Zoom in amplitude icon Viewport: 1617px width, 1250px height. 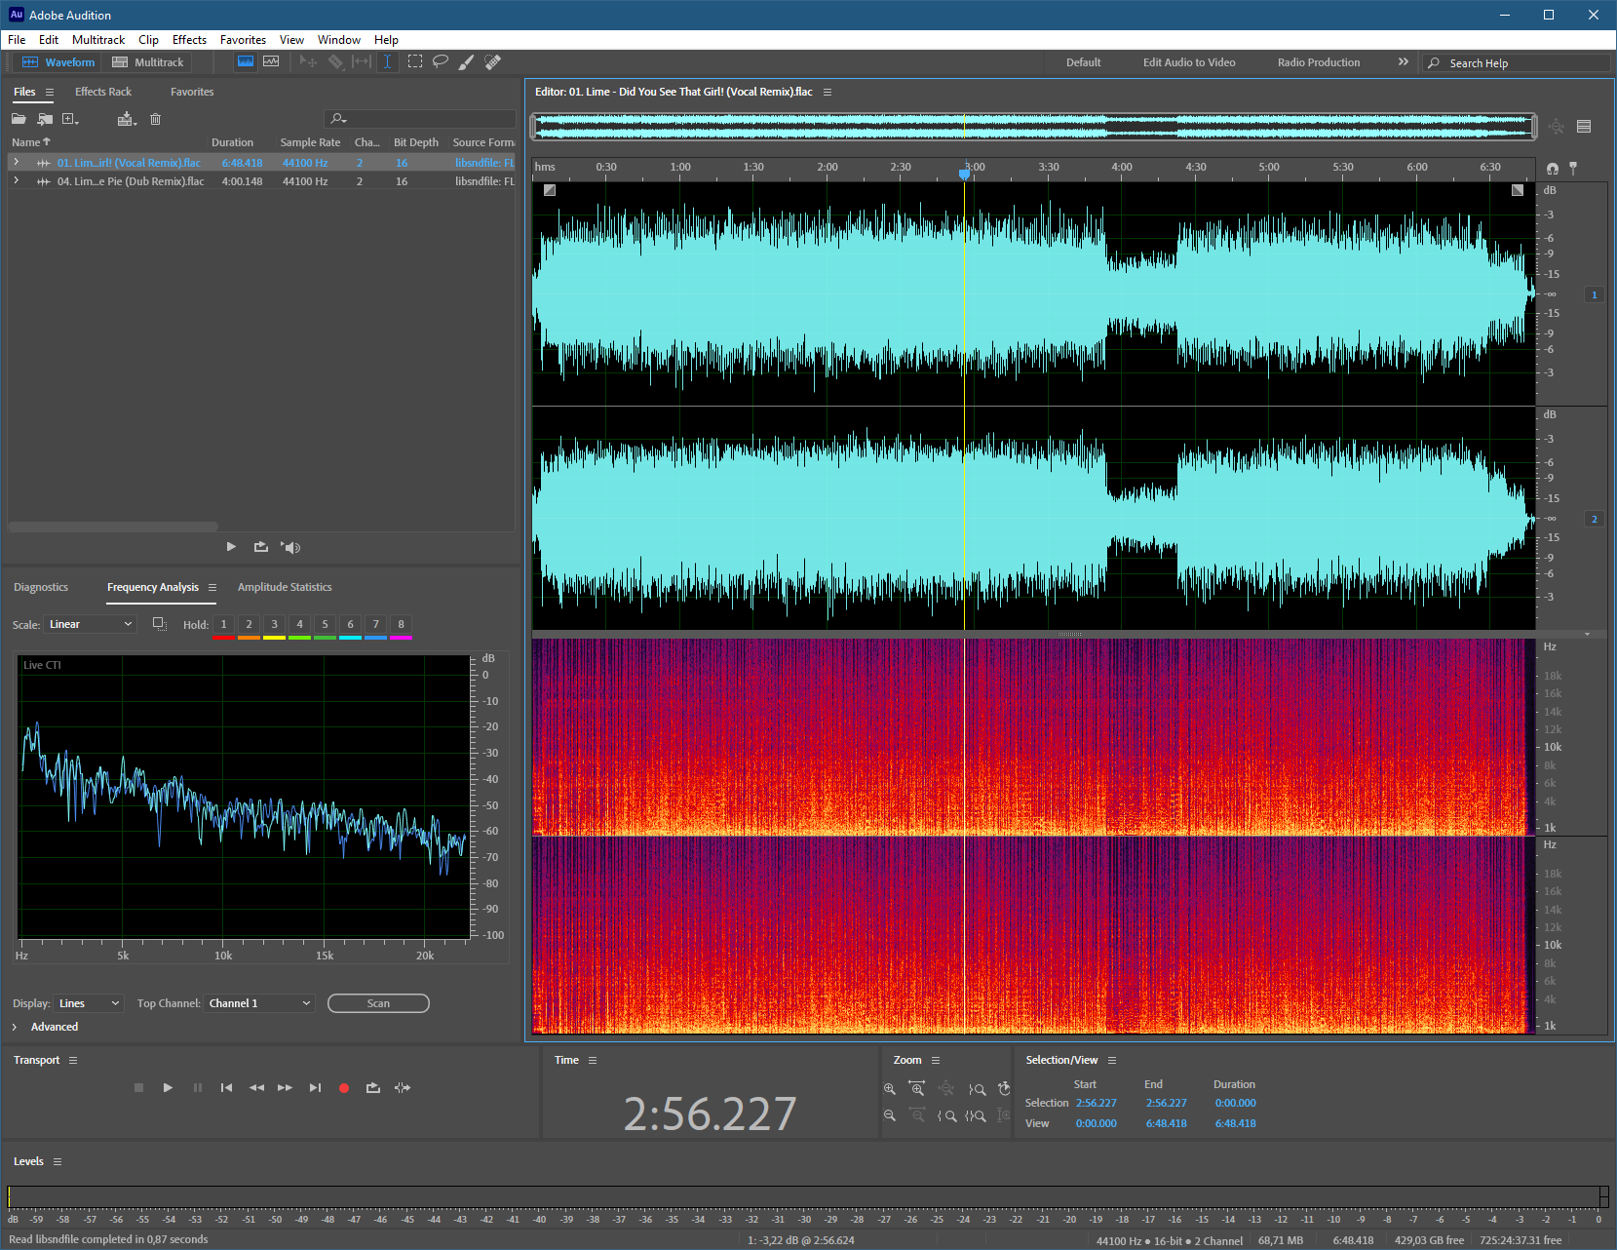pos(889,1088)
